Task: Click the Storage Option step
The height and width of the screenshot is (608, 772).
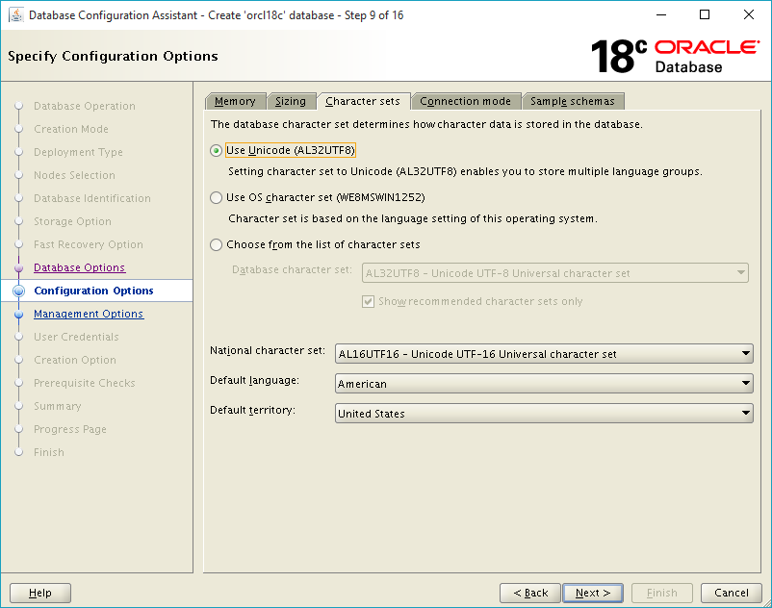Action: [x=72, y=221]
